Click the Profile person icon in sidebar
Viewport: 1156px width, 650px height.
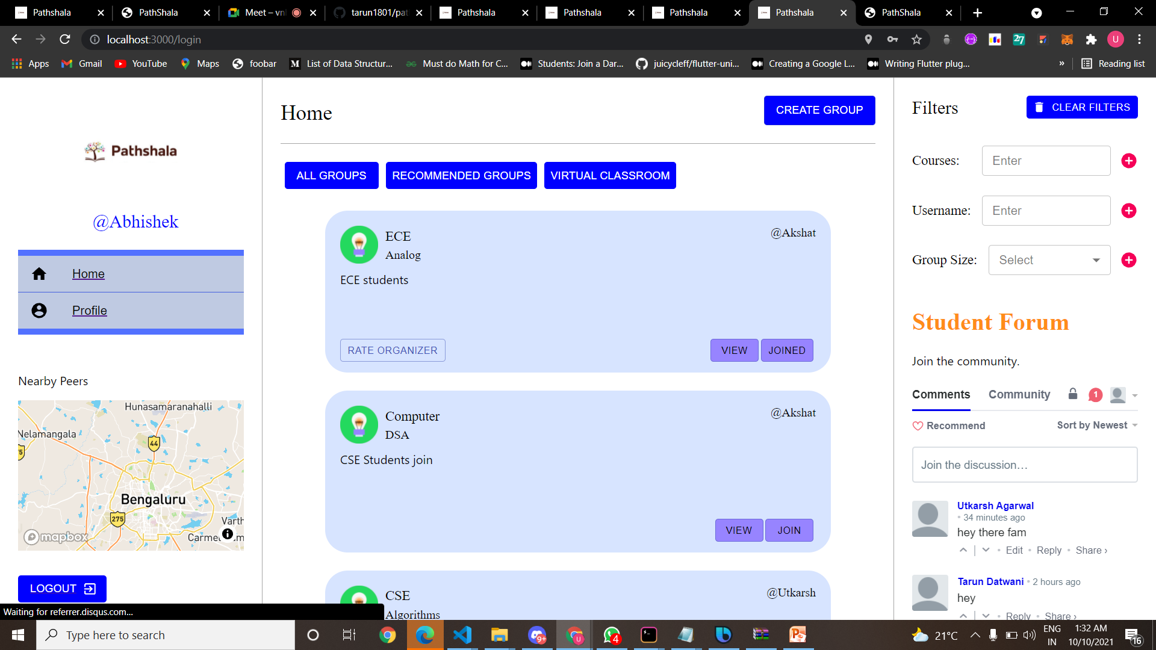pos(39,311)
